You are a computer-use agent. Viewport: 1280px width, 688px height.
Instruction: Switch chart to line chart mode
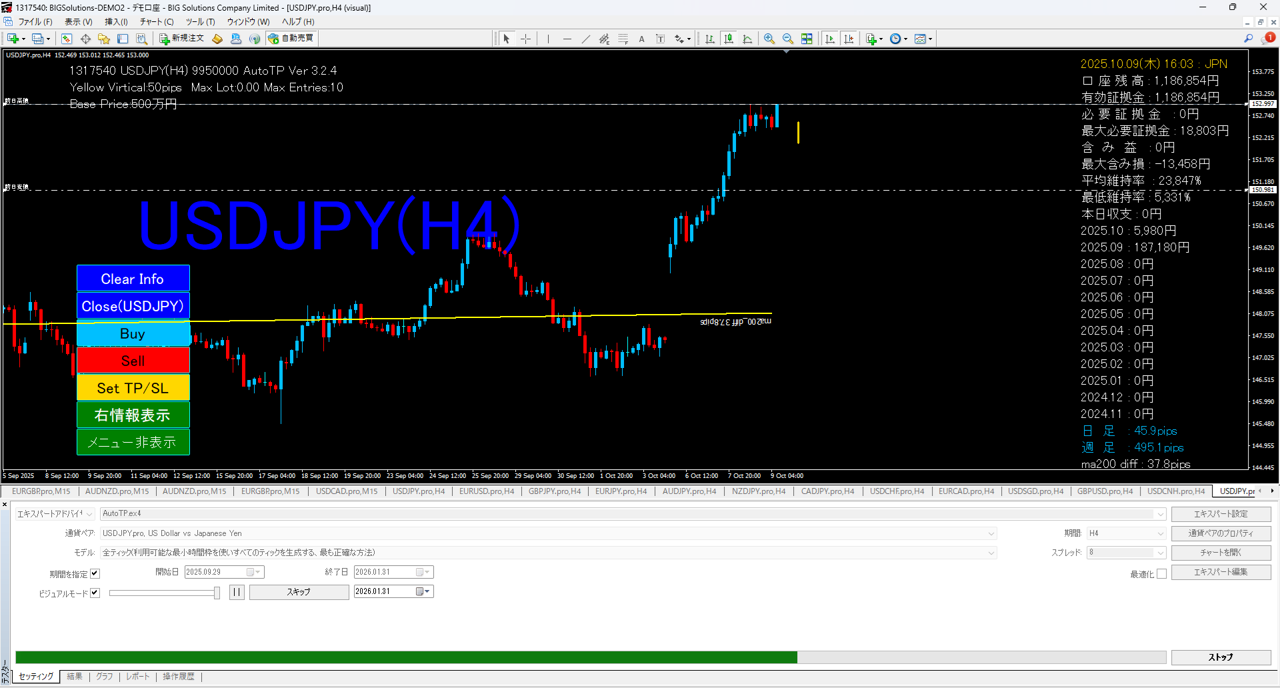pyautogui.click(x=747, y=39)
